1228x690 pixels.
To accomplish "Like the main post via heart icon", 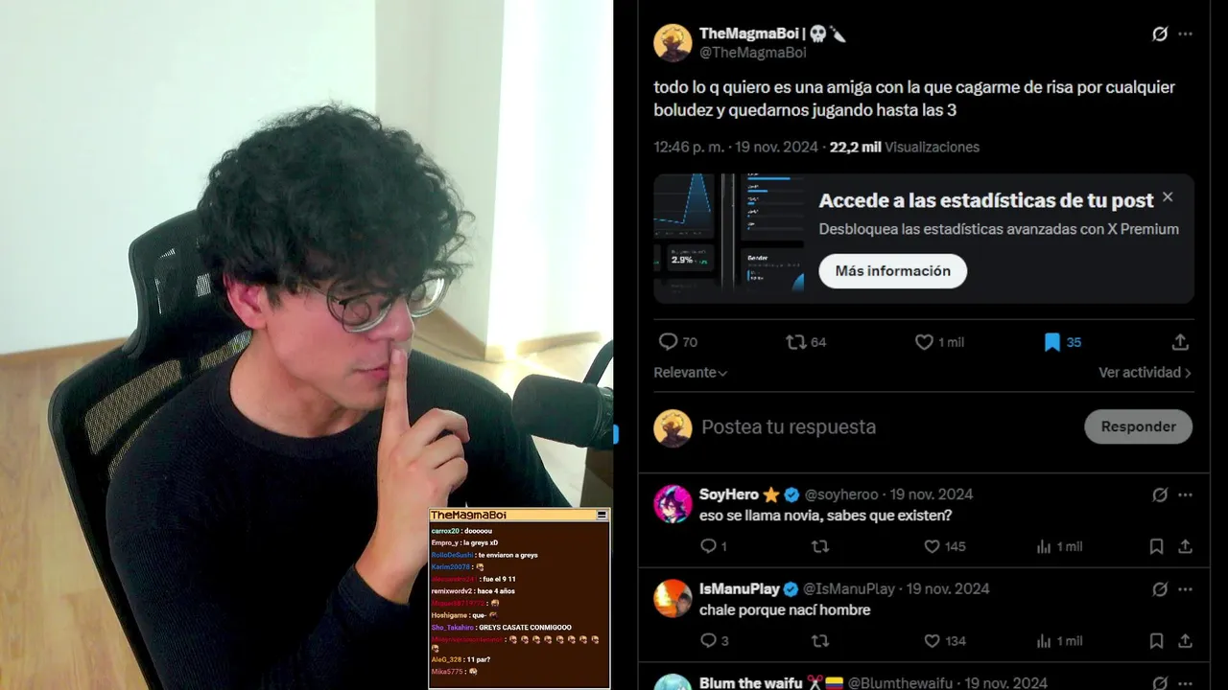I will click(x=924, y=342).
